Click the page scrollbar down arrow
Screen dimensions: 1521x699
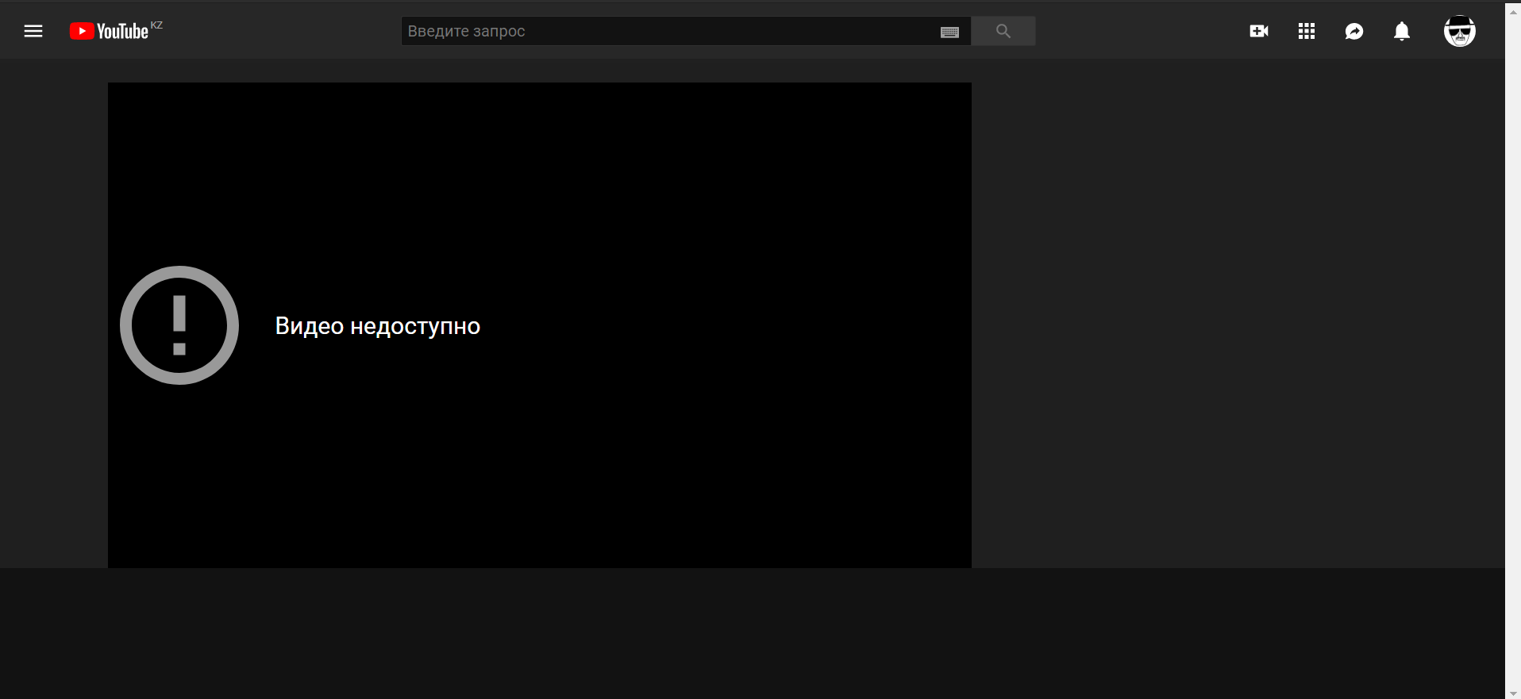coord(1513,693)
